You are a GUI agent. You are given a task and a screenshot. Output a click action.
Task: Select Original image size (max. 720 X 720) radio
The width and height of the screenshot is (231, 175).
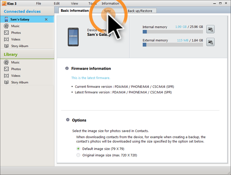tap(78, 155)
